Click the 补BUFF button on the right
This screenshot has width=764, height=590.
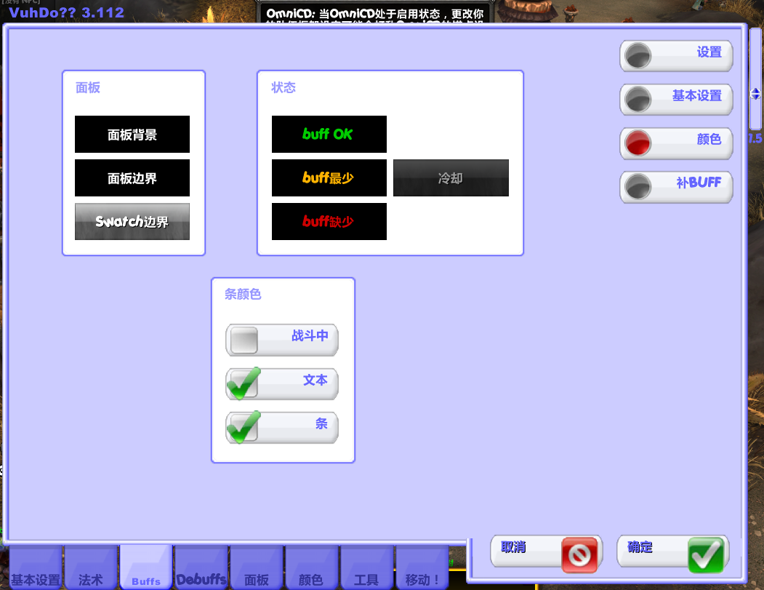676,187
